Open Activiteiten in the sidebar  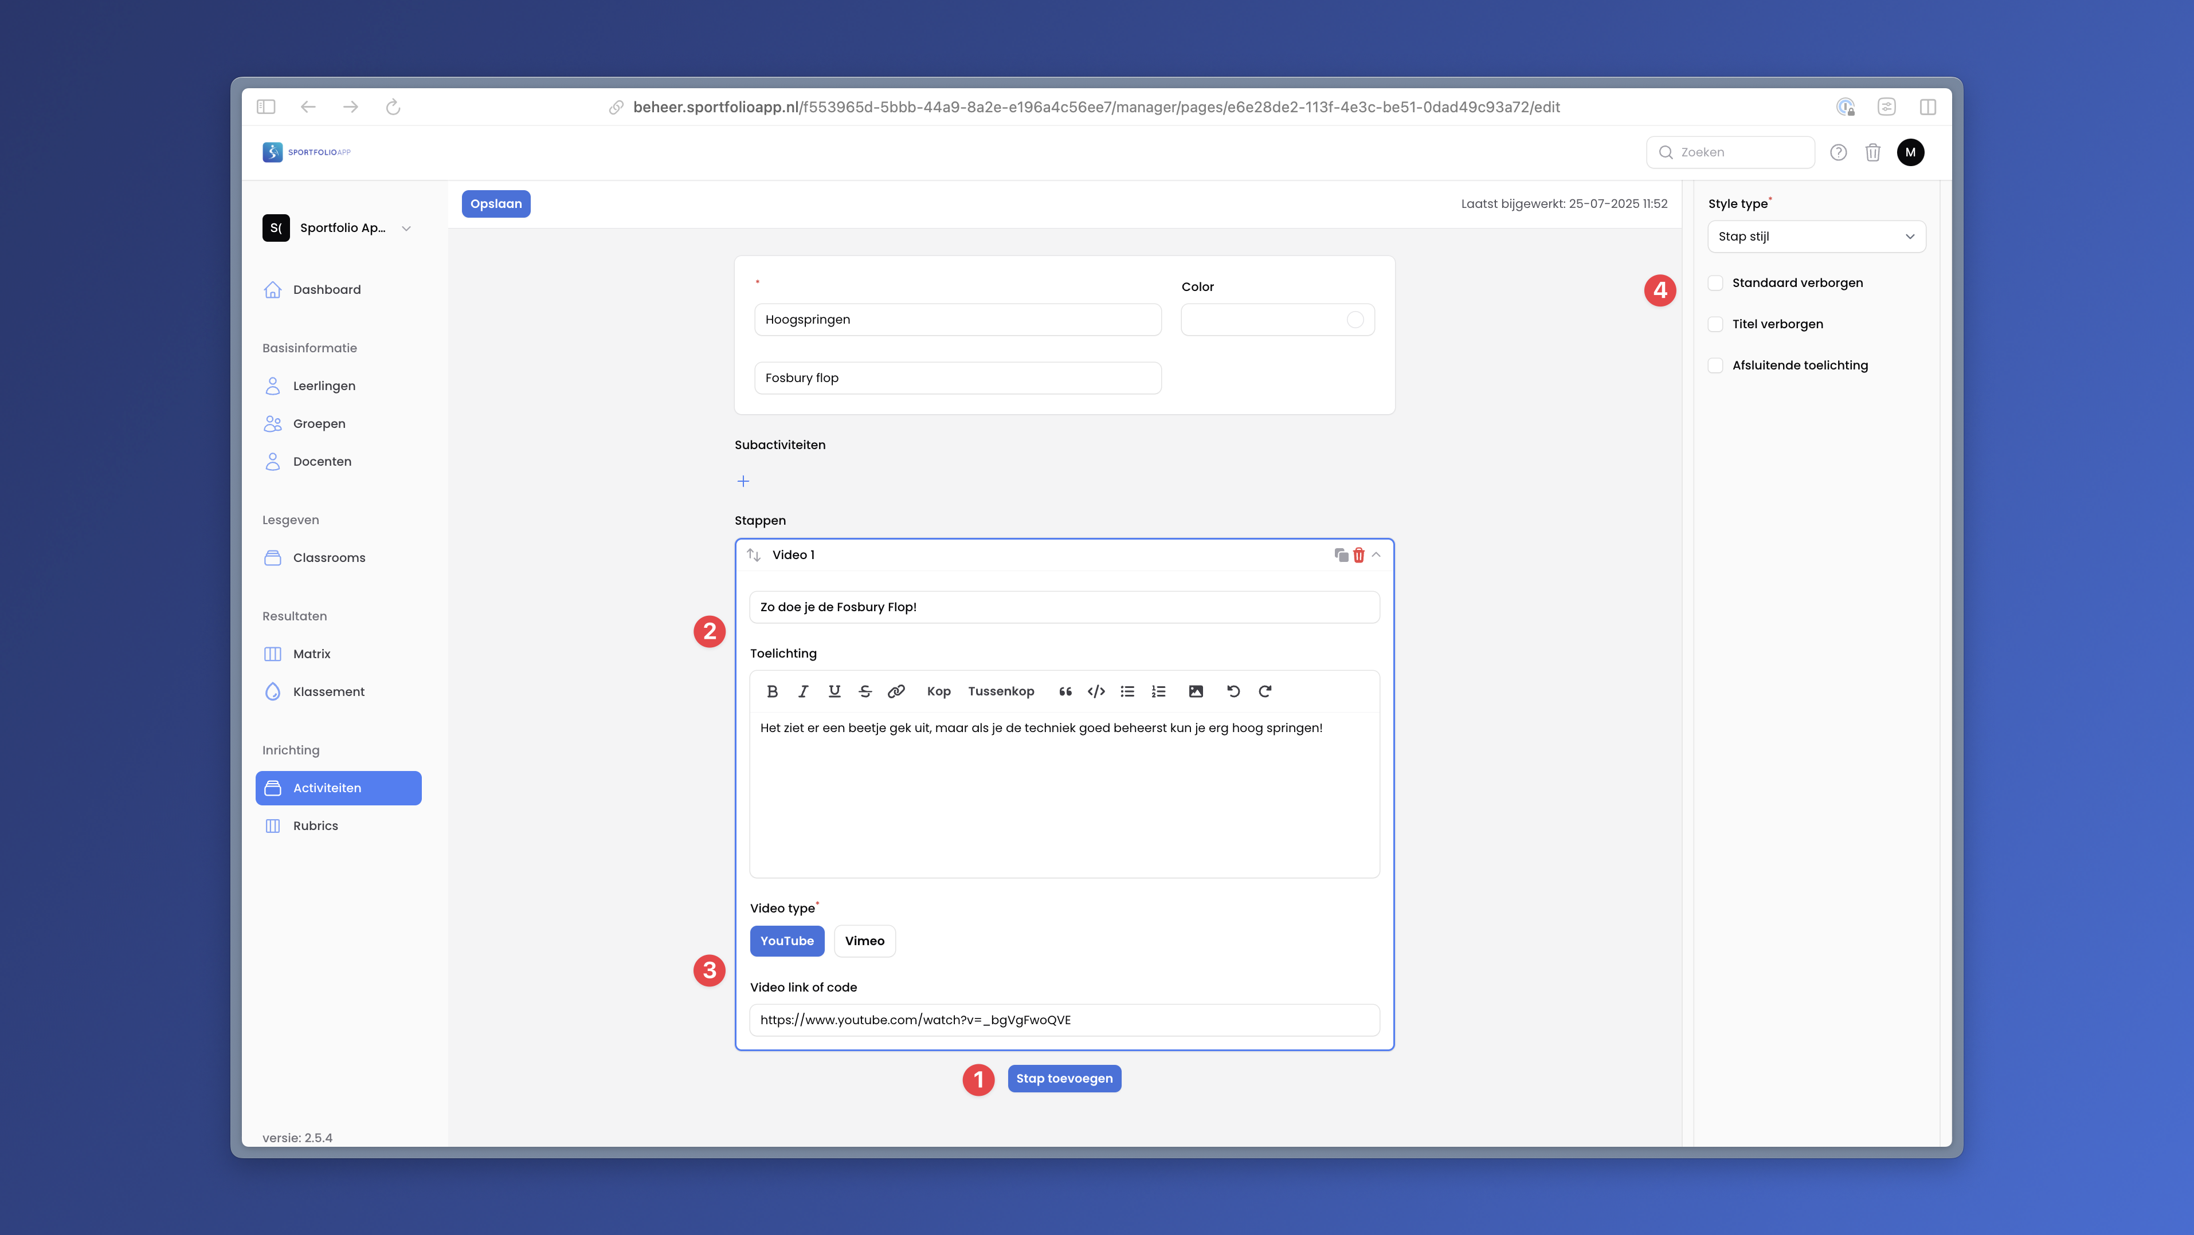338,788
